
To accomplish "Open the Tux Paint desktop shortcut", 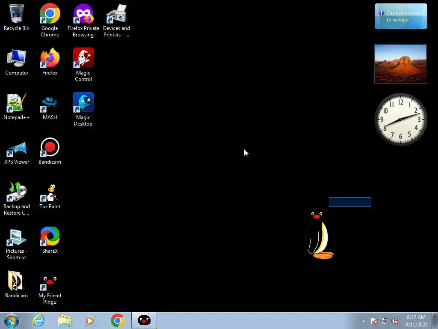I will coord(50,195).
